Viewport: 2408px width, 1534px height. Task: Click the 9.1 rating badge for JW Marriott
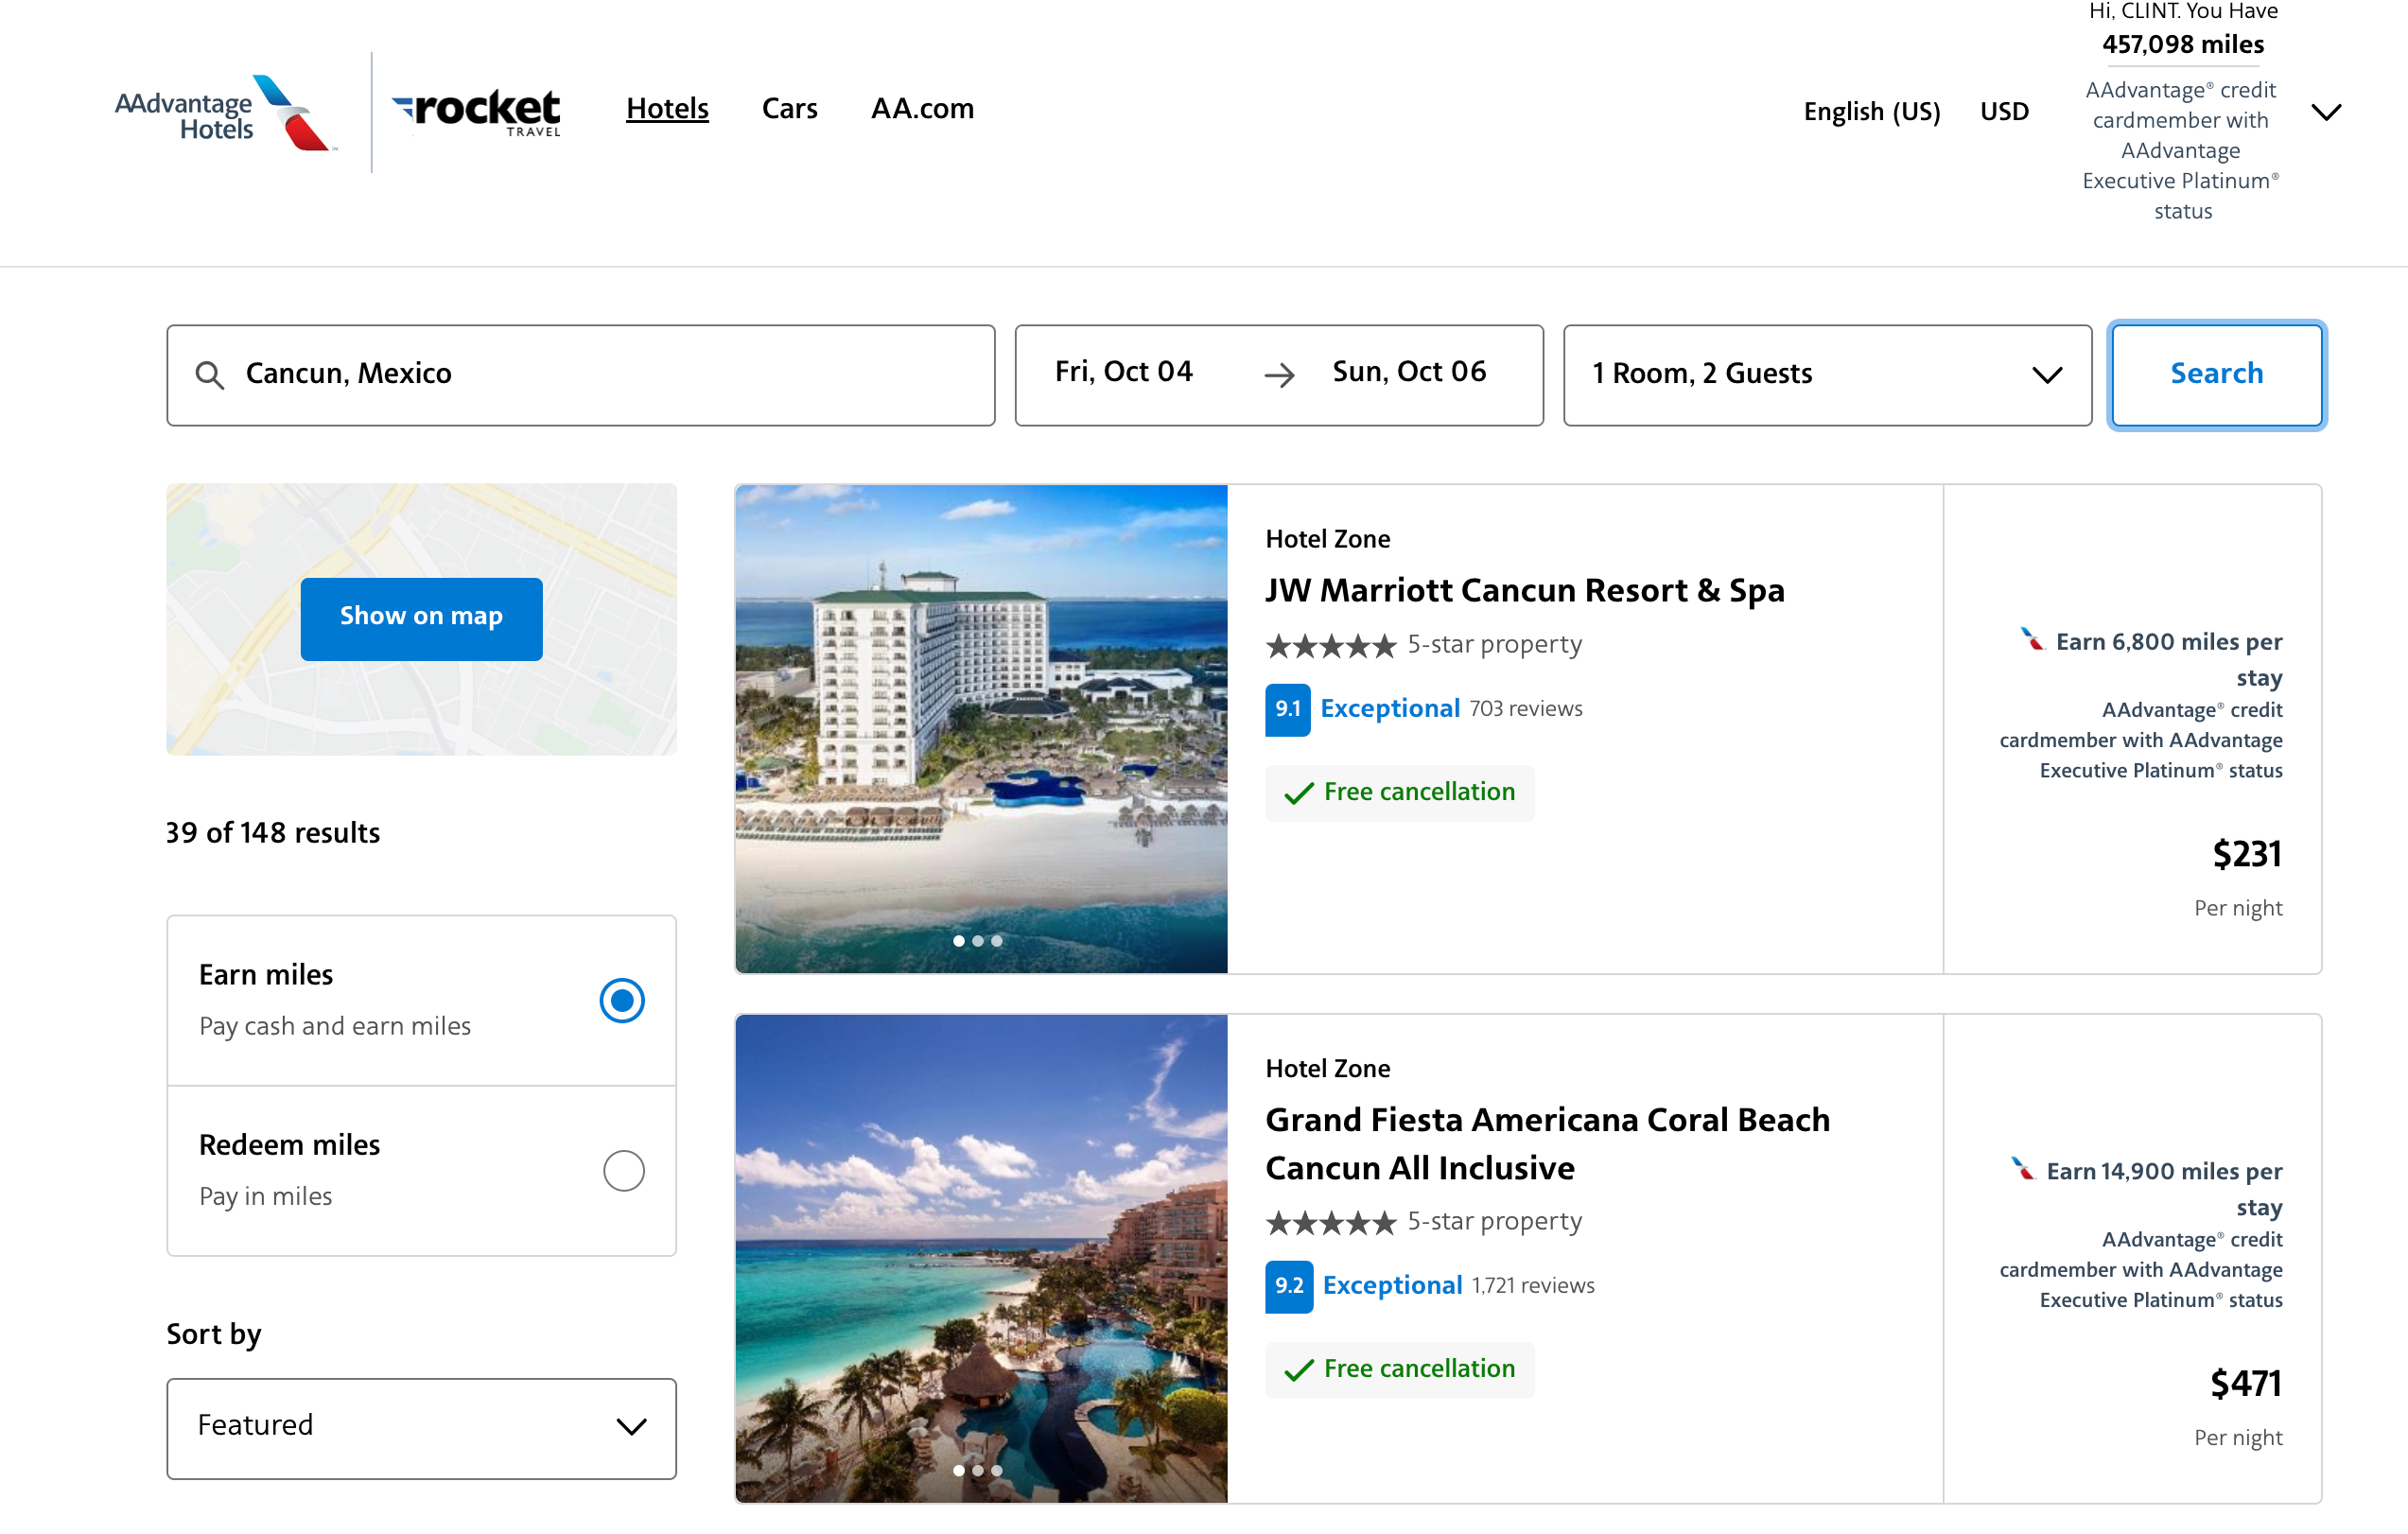[x=1287, y=709]
